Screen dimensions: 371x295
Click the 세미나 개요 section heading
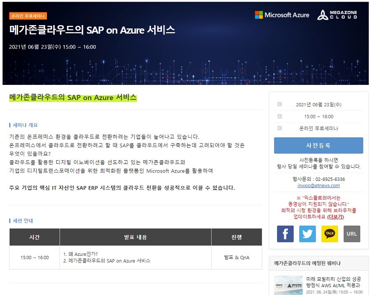(x=25, y=125)
